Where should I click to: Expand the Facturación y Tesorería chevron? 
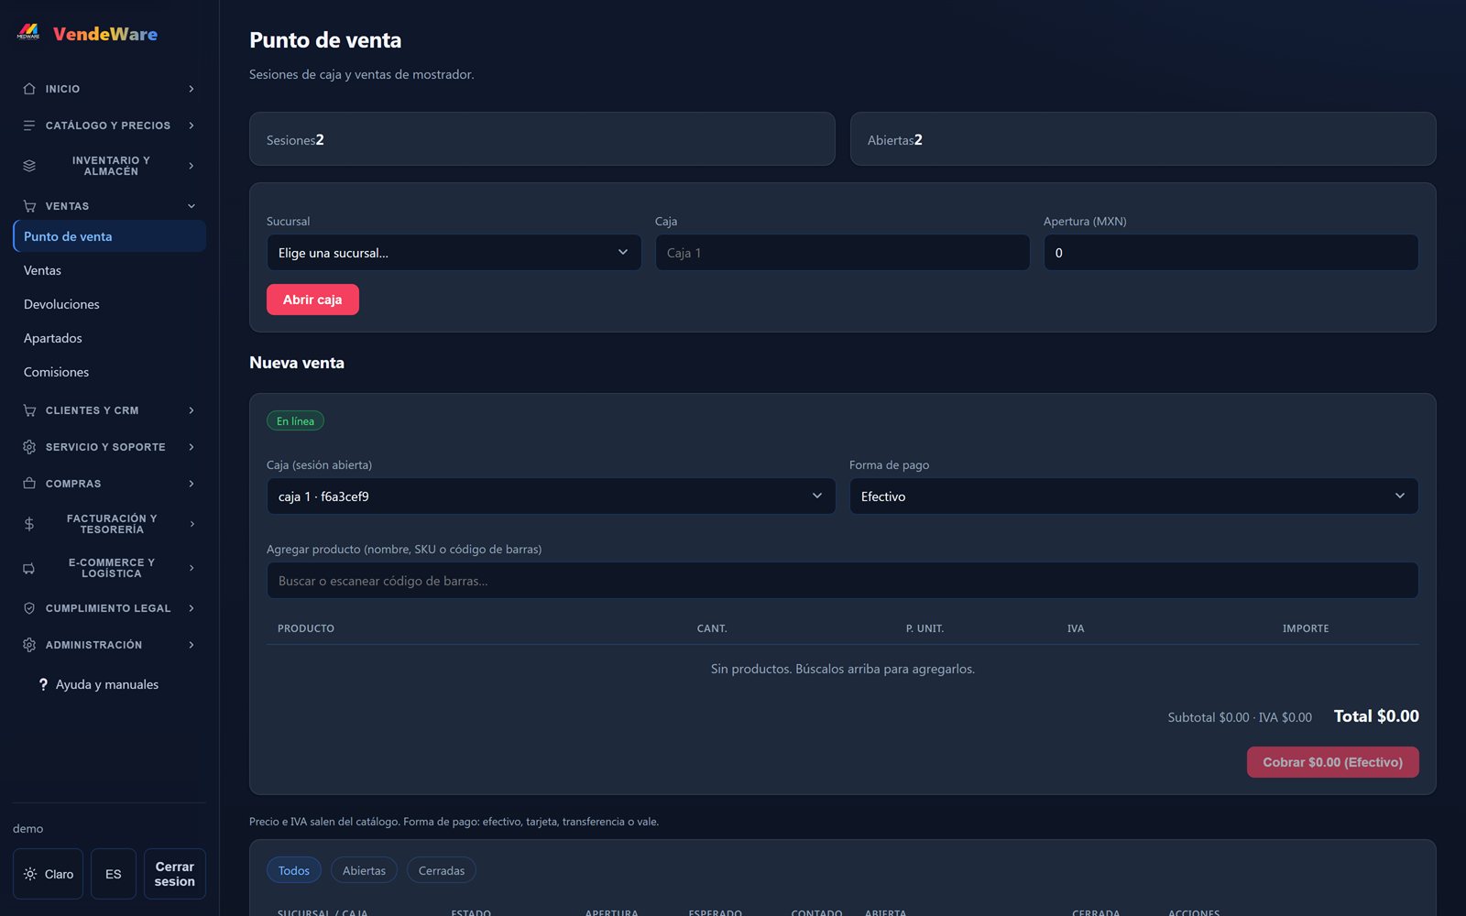pos(191,524)
